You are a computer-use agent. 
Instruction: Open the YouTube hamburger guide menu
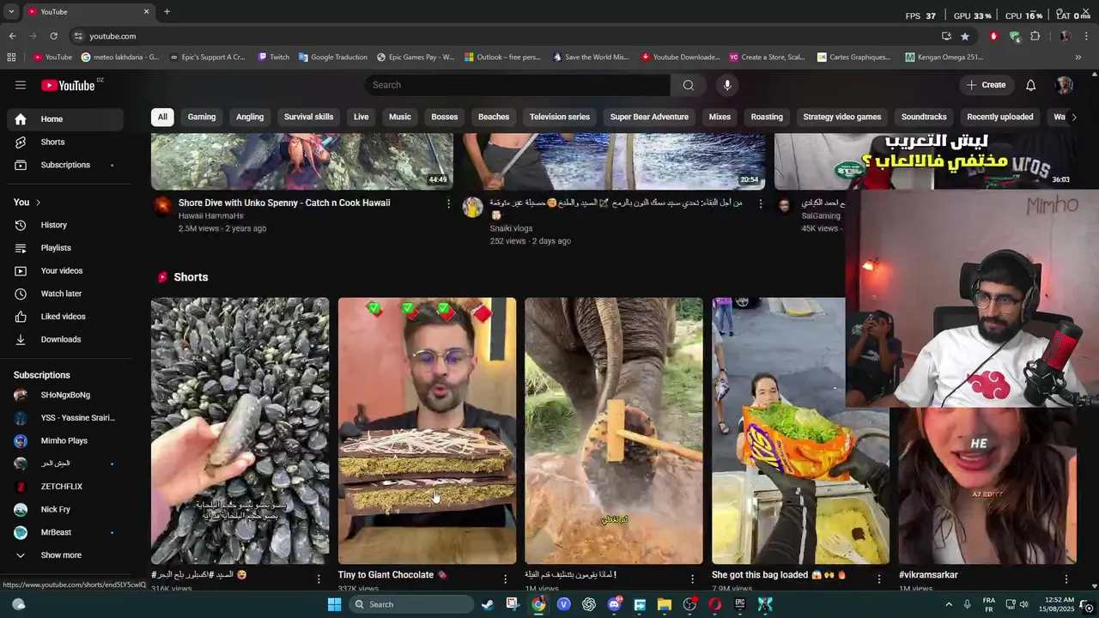pos(21,85)
